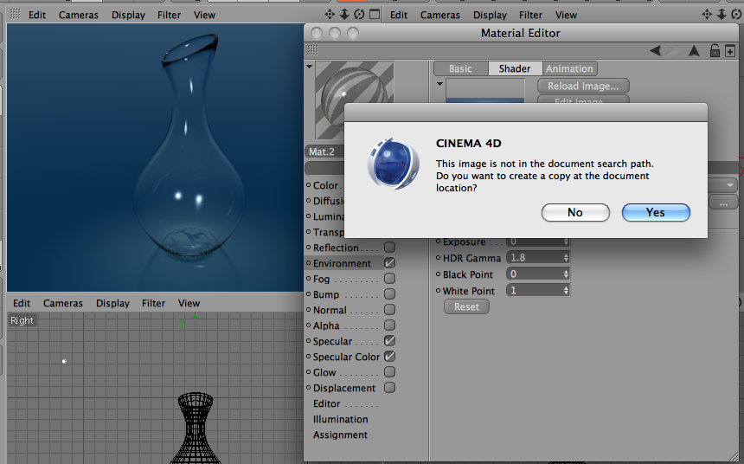
Task: Click the rotate camera icon in perspective viewport
Action: pos(359,14)
